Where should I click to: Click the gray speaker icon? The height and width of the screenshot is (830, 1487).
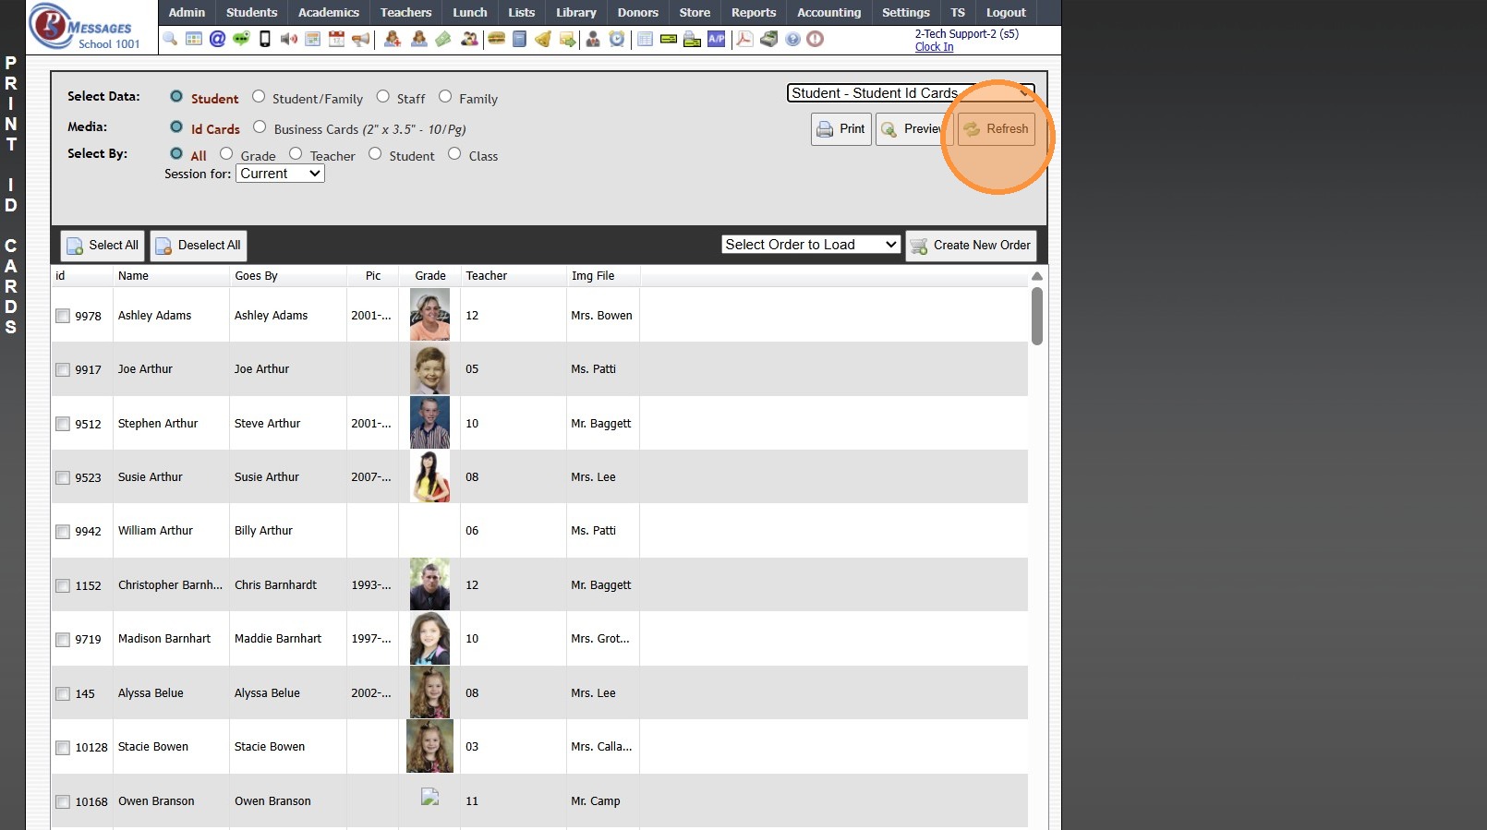point(289,39)
